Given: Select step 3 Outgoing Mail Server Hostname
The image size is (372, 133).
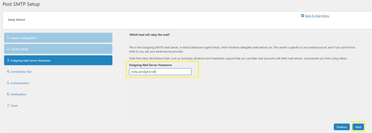Looking at the screenshot, I should click(x=58, y=61).
